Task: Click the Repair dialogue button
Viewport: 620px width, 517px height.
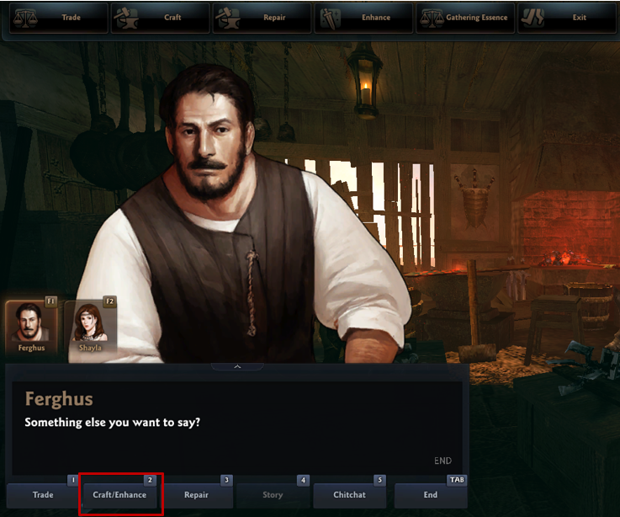Action: pos(196,495)
